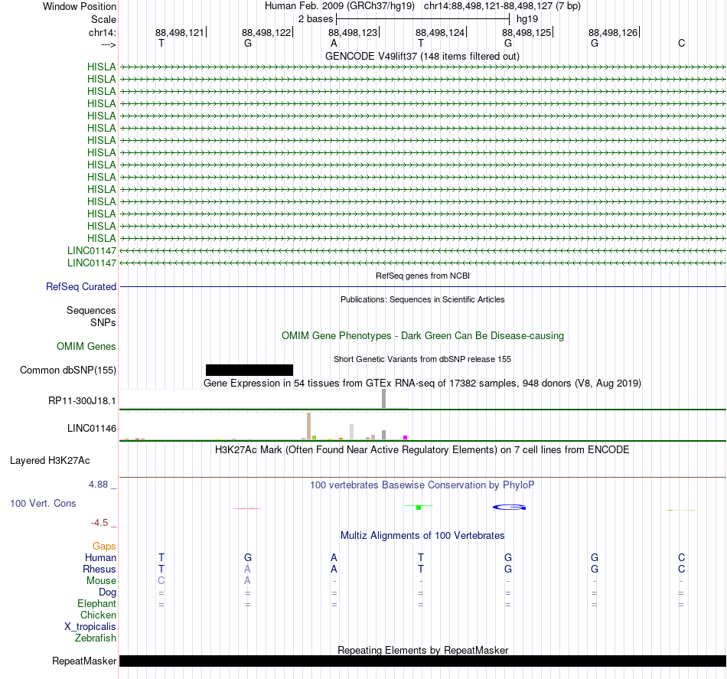Click the black RepeatMasker repeat bar
727x679 pixels.
pos(422,661)
